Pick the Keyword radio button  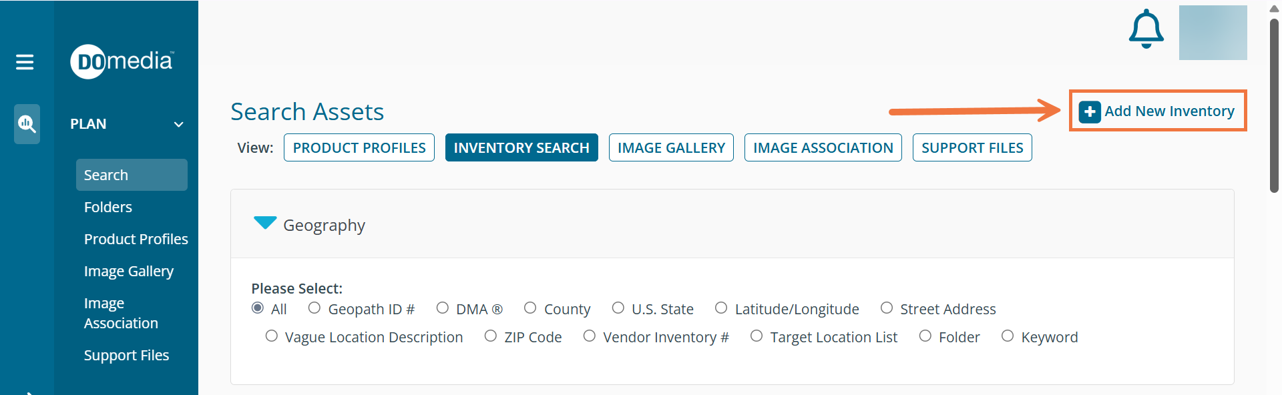[1008, 336]
